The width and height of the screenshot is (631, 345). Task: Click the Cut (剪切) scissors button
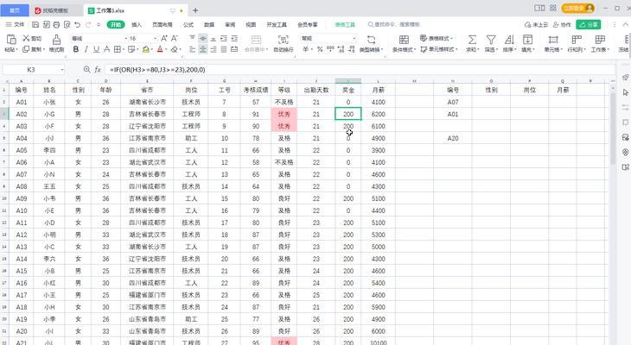pos(32,38)
